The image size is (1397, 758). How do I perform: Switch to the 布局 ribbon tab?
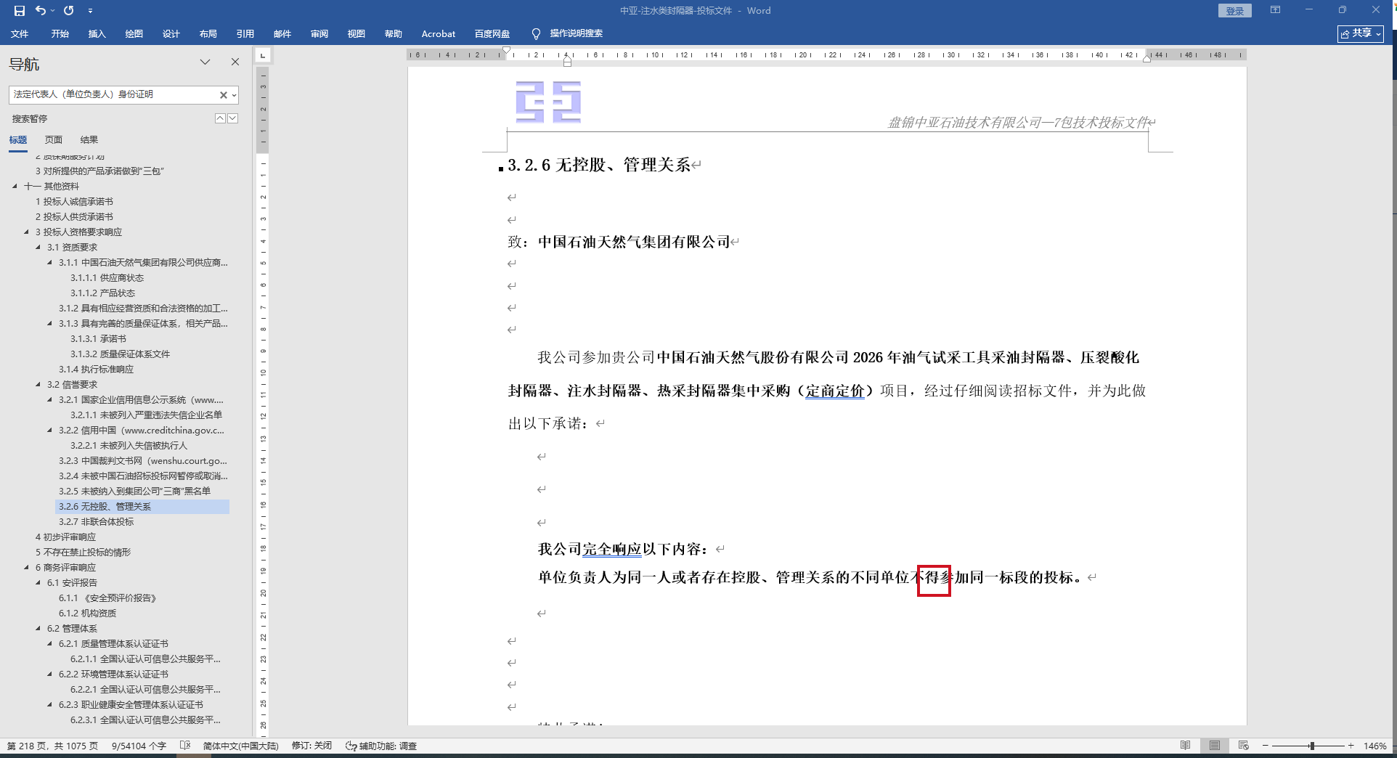[x=208, y=34]
